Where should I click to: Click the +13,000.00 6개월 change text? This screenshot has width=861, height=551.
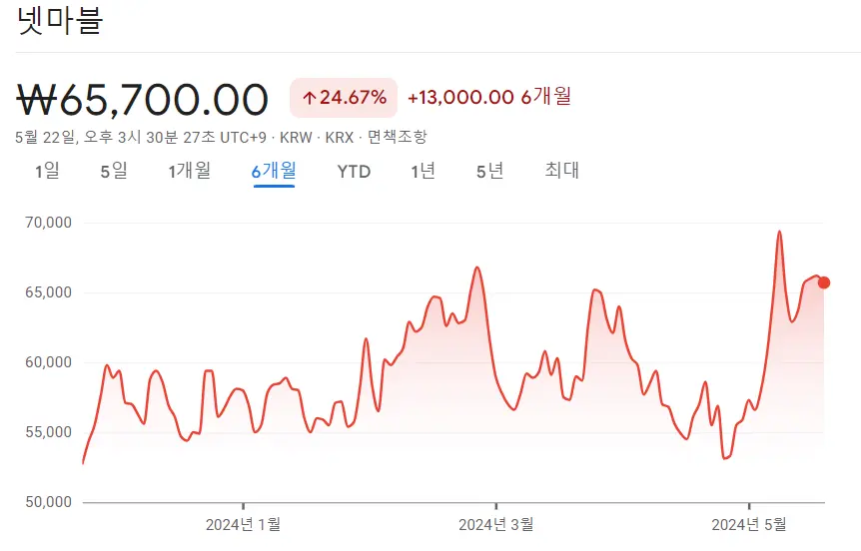488,97
